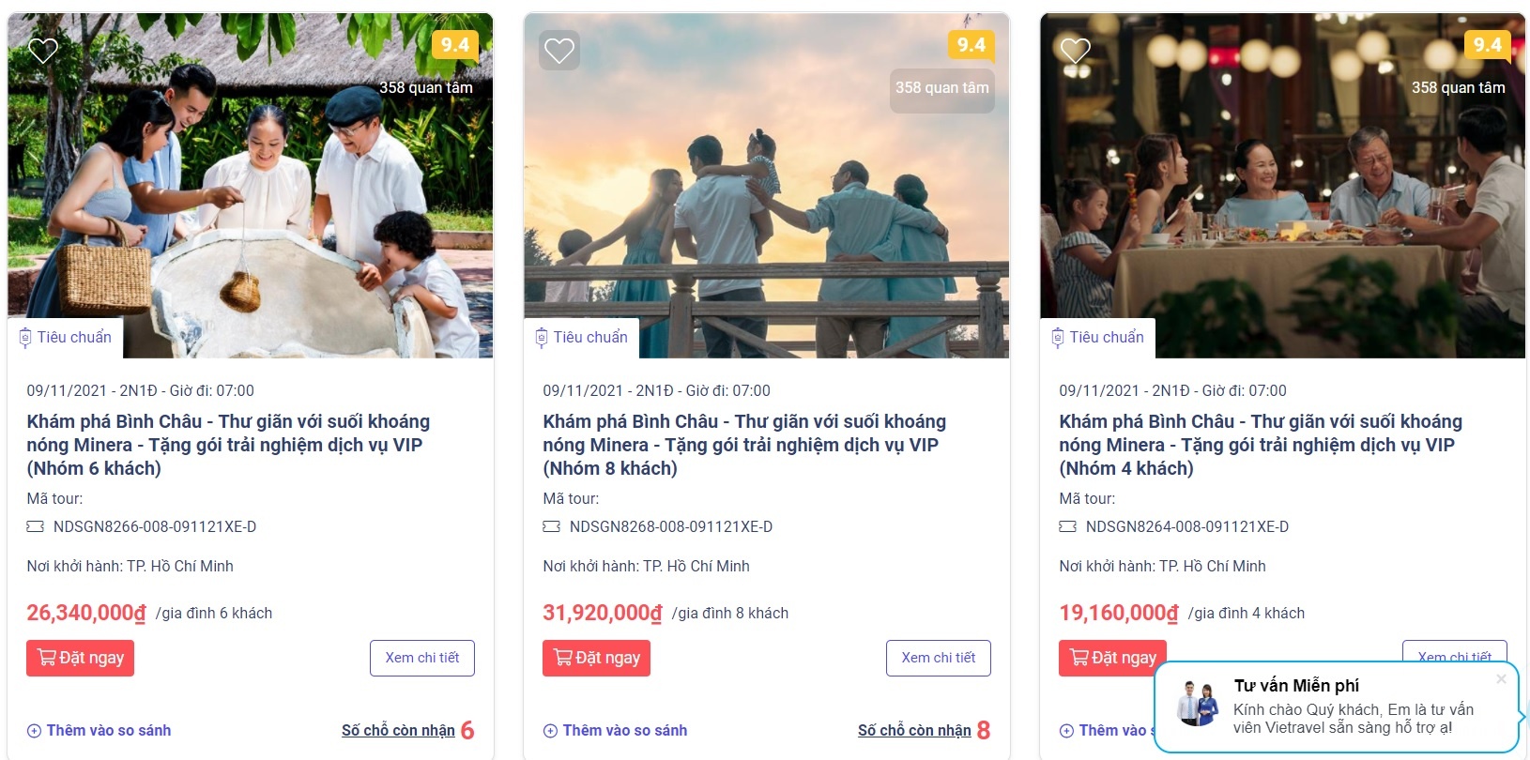View details of the Nhóm 8 khách tour
This screenshot has height=760, width=1530.
[939, 658]
